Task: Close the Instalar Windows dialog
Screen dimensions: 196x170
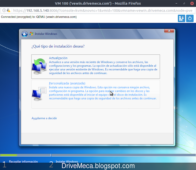Action: pyautogui.click(x=169, y=31)
